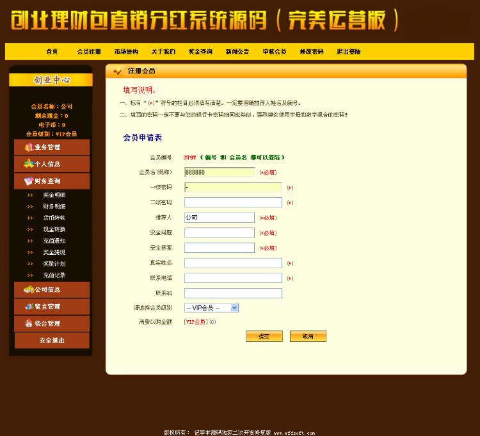Open 会员注册 in the navigation bar
480x436 pixels.
[89, 51]
